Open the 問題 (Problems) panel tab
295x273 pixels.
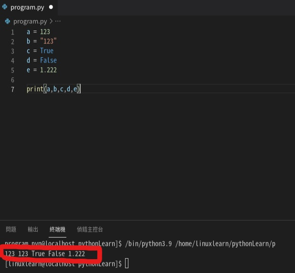(11, 230)
